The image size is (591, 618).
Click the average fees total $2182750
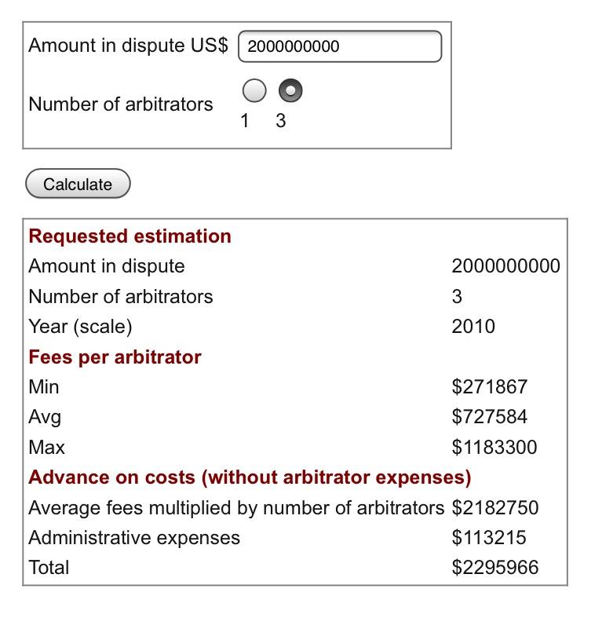(x=495, y=507)
